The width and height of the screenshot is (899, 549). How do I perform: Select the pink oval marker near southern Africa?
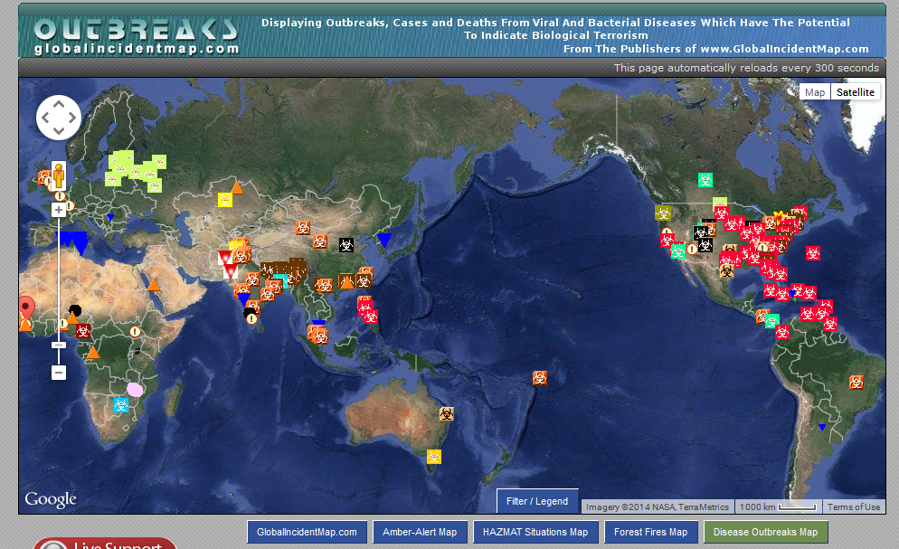coord(134,389)
